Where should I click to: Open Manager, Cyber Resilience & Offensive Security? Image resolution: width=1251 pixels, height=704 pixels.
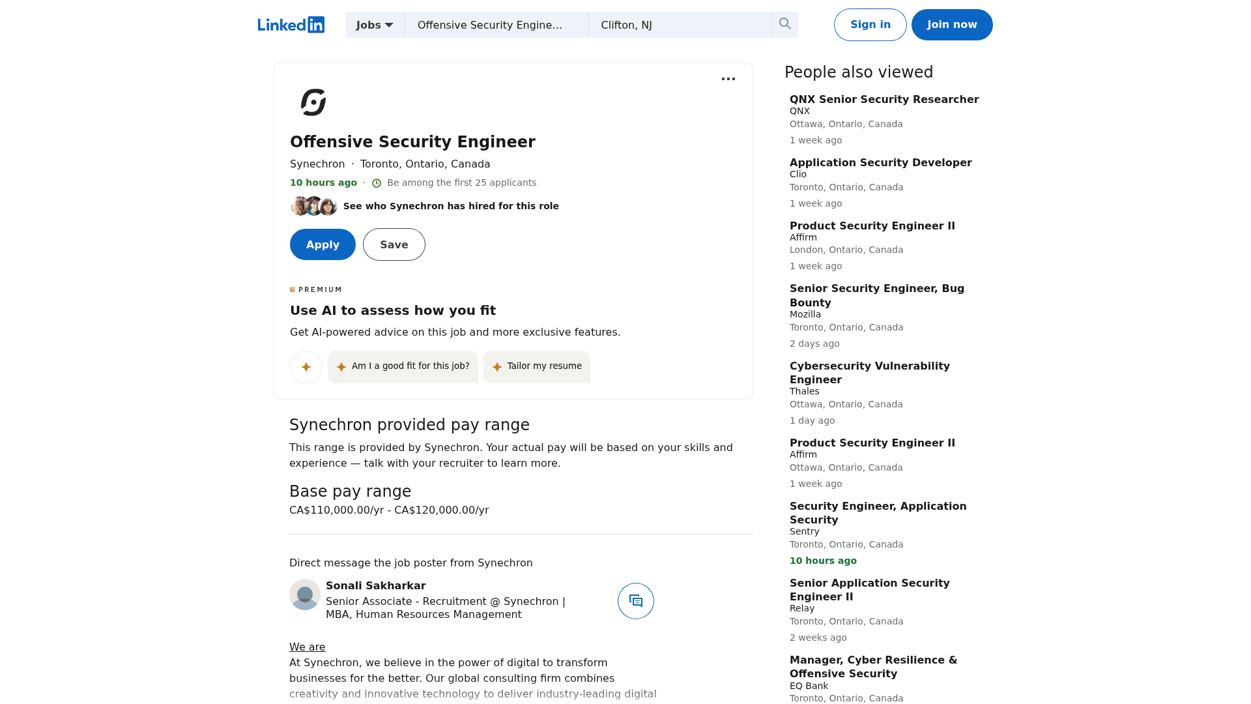(x=874, y=667)
